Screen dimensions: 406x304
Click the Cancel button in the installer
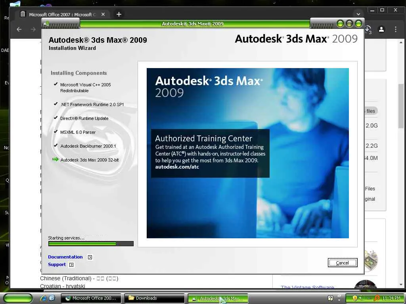(342, 263)
